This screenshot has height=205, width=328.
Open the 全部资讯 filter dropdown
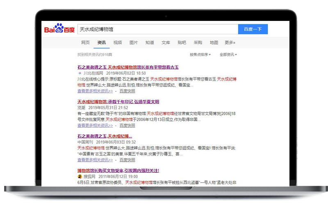tap(228, 55)
